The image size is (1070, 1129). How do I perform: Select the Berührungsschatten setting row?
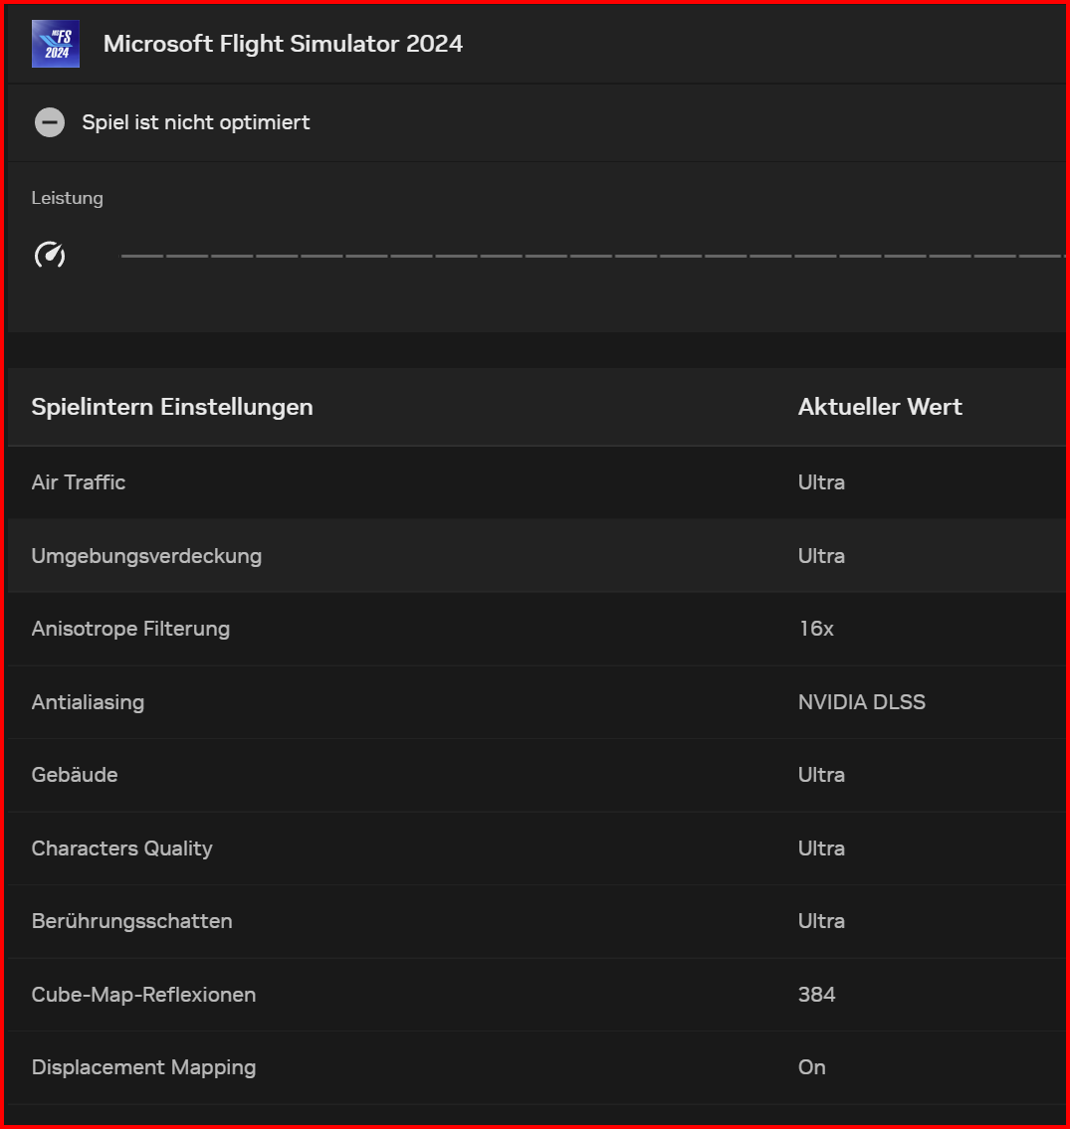(131, 921)
